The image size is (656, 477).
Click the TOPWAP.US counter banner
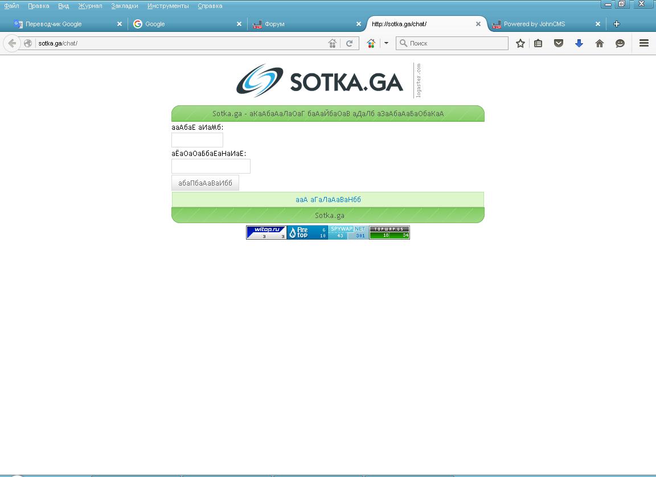click(x=389, y=232)
